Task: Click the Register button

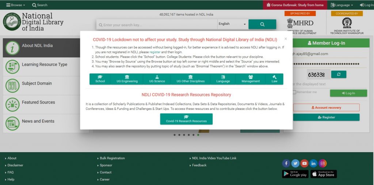Action: [x=326, y=117]
